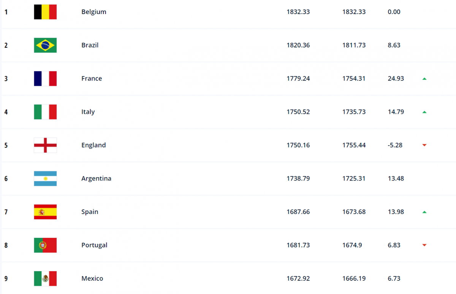
Task: Click the France flag icon
Action: [x=45, y=79]
